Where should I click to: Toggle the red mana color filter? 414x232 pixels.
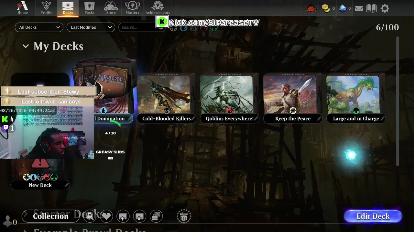click(x=204, y=28)
